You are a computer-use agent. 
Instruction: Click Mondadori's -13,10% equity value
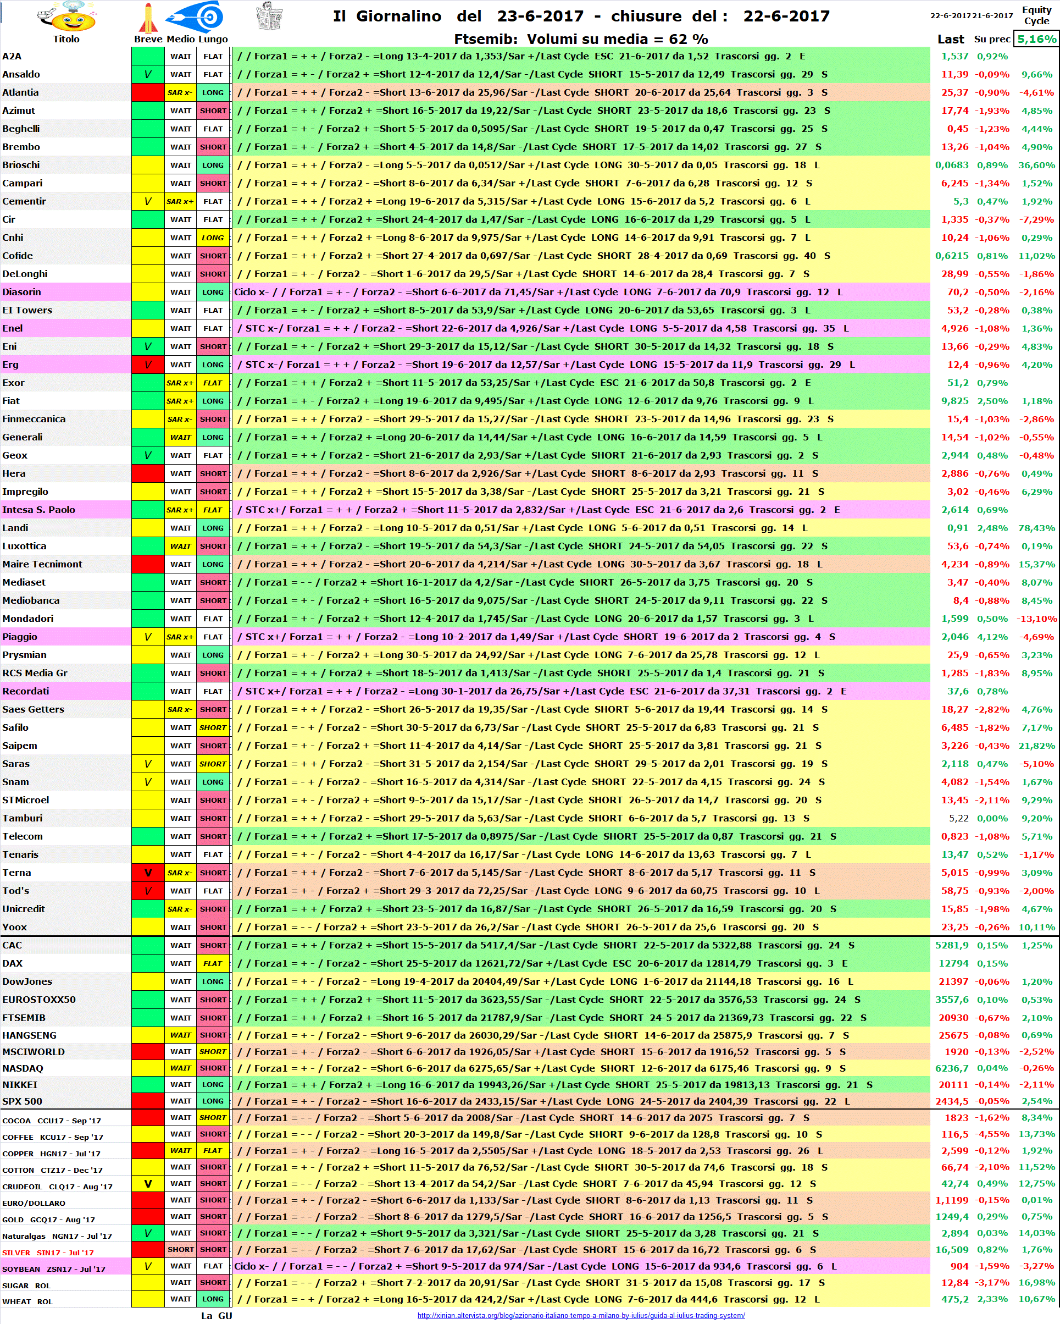point(1037,619)
